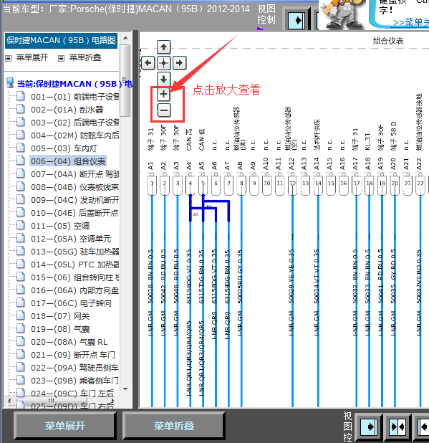
Task: Click page icon beside 019—(08) 气囊
Action: tap(20, 328)
